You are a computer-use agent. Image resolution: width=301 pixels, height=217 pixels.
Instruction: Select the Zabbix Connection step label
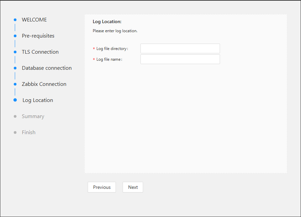click(x=44, y=84)
